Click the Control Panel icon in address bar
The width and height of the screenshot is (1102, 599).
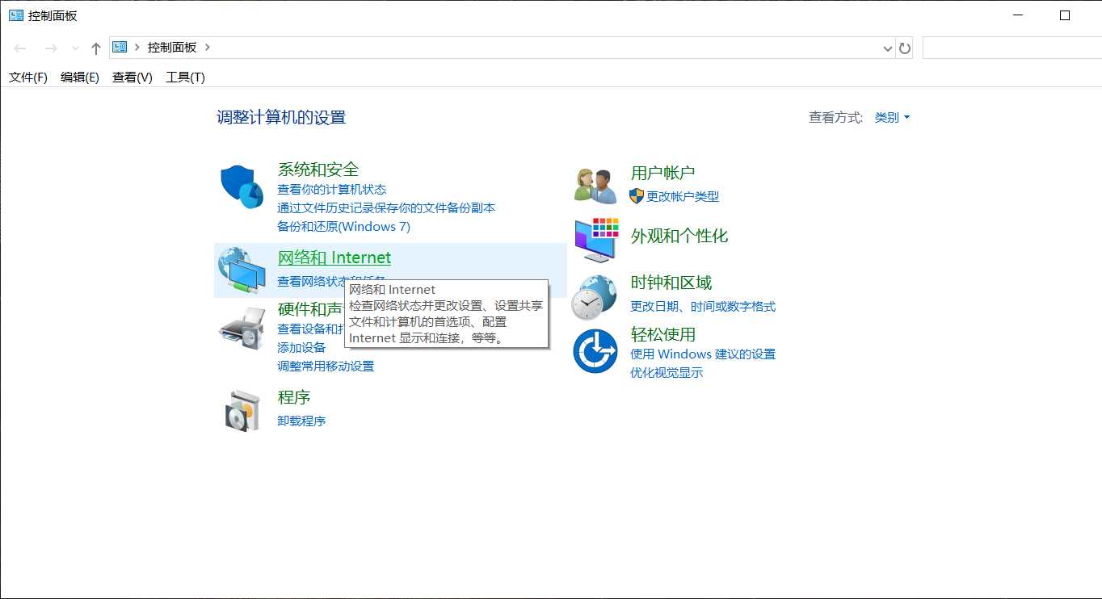[120, 47]
